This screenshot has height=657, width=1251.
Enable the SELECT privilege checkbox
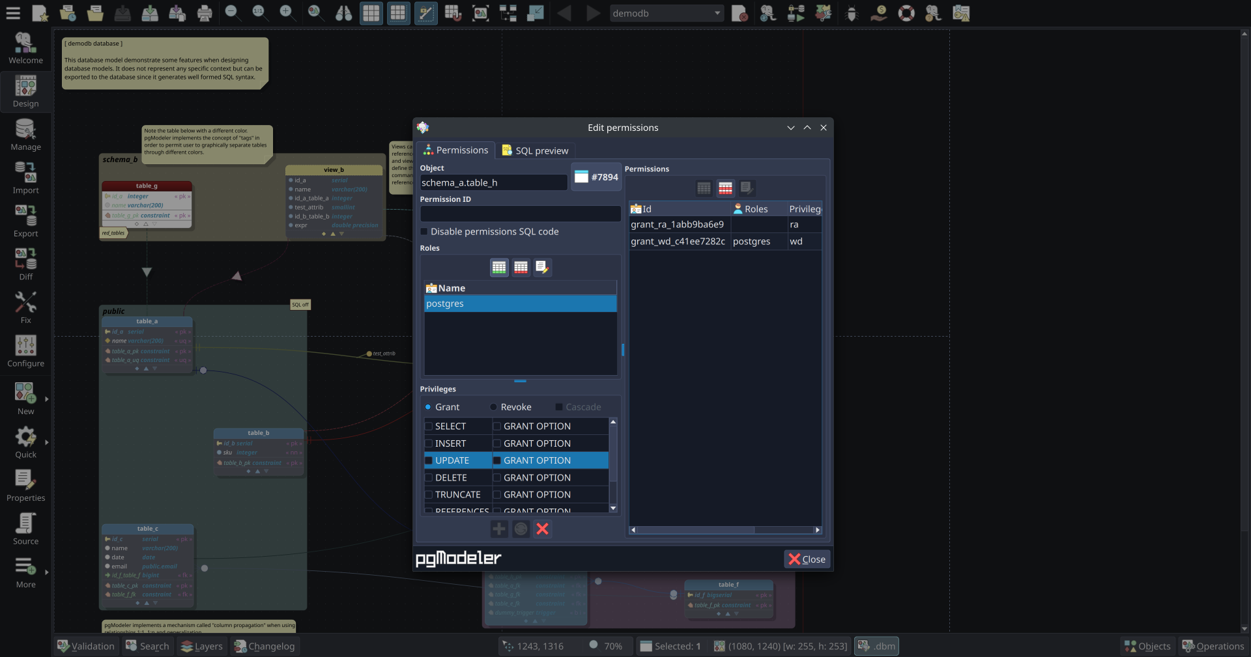429,426
